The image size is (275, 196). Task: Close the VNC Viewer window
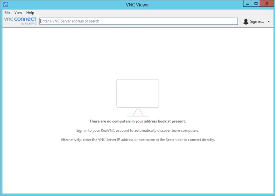[x=267, y=4]
